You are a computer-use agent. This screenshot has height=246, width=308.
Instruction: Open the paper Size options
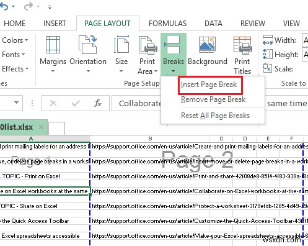coord(121,54)
